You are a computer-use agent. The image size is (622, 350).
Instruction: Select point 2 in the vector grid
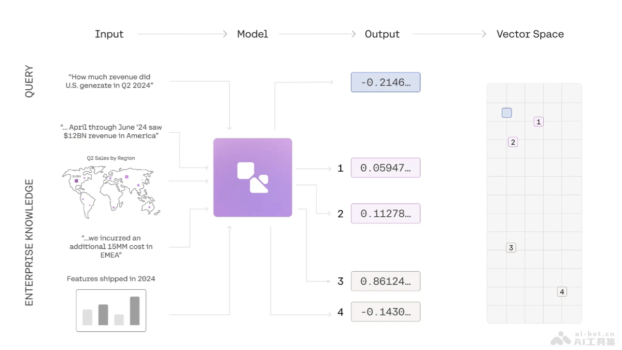513,142
